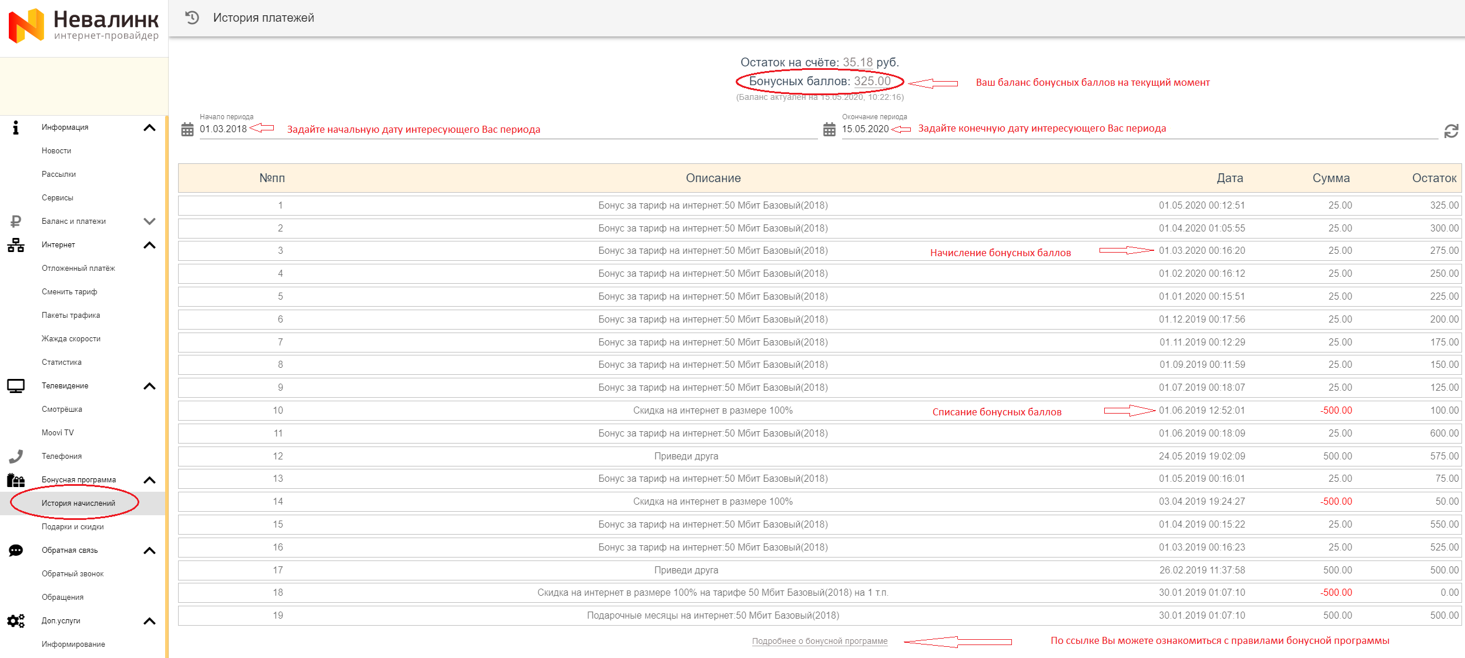Collapse the Бонусная программа section chevron
Image resolution: width=1465 pixels, height=658 pixels.
149,480
